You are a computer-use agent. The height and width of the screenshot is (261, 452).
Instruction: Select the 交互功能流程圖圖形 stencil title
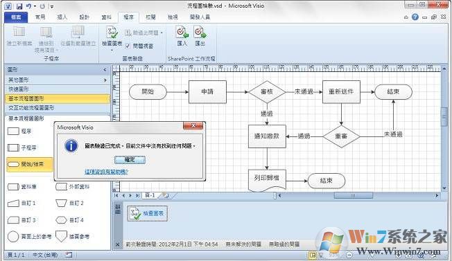58,107
